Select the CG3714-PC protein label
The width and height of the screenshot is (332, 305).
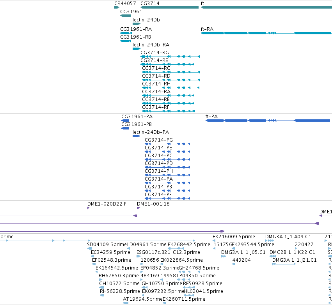(x=159, y=156)
